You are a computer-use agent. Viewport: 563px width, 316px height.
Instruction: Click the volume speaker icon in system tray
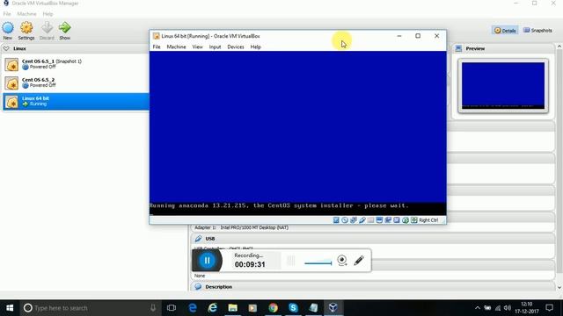pos(508,308)
